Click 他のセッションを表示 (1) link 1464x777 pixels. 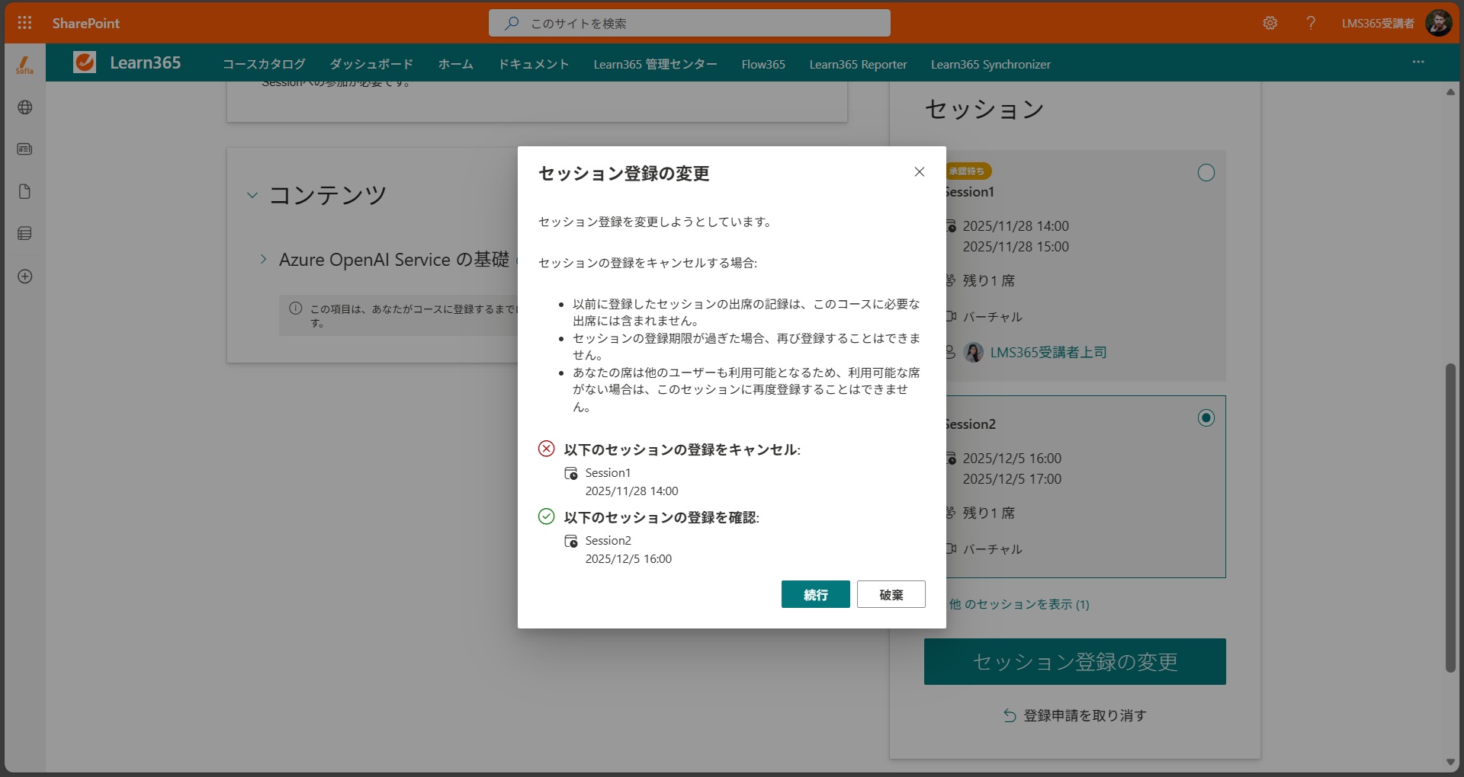coord(1019,604)
